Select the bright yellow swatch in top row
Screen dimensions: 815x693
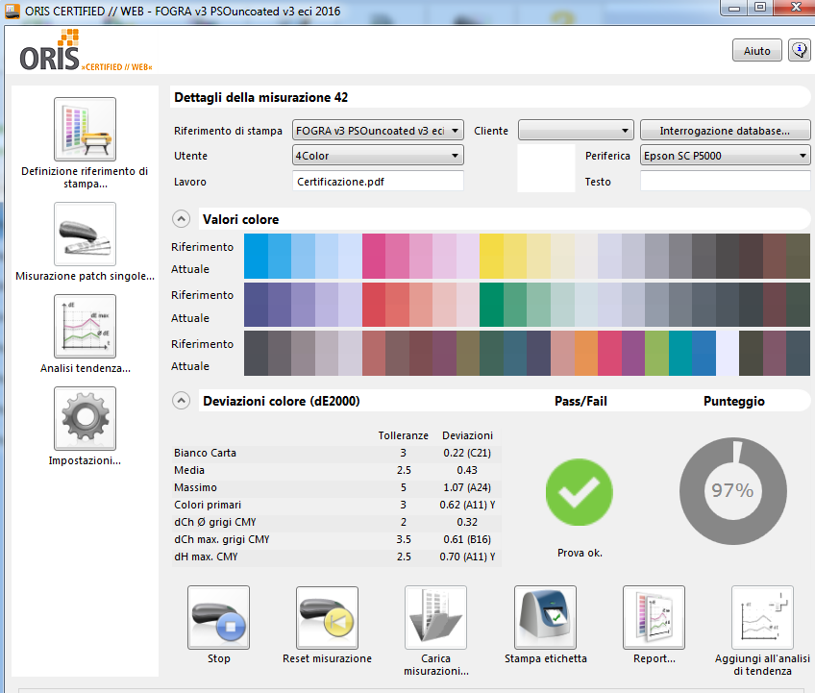[x=491, y=256]
